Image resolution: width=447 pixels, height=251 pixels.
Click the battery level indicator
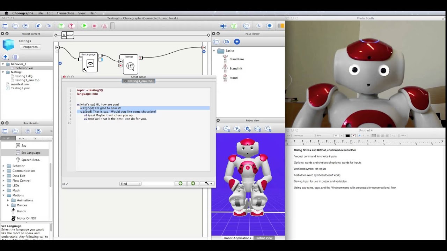point(281,26)
